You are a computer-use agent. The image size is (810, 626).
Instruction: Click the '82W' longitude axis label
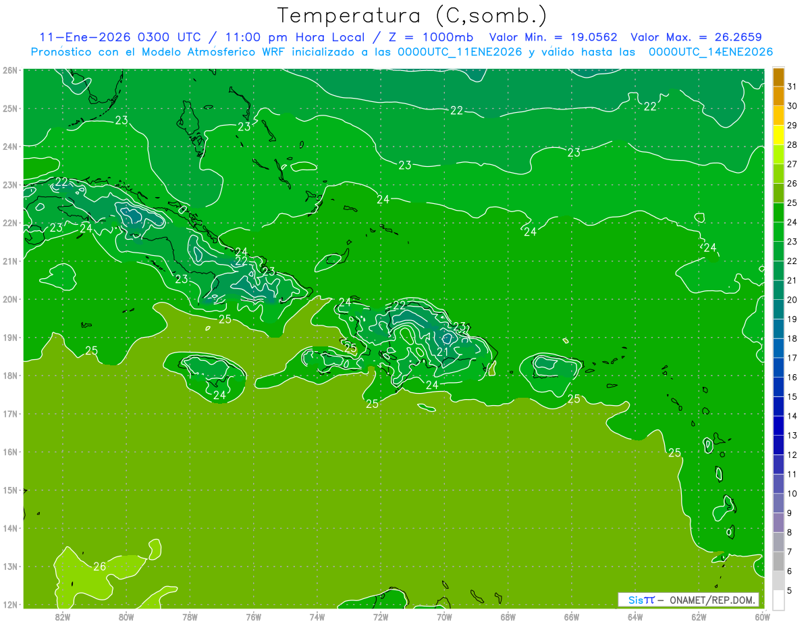(x=63, y=617)
